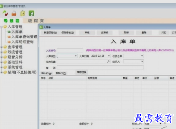The width and height of the screenshot is (176, 129).
Task: Click the orange folder icon beside 入库单查询管理
Action: tap(9, 37)
